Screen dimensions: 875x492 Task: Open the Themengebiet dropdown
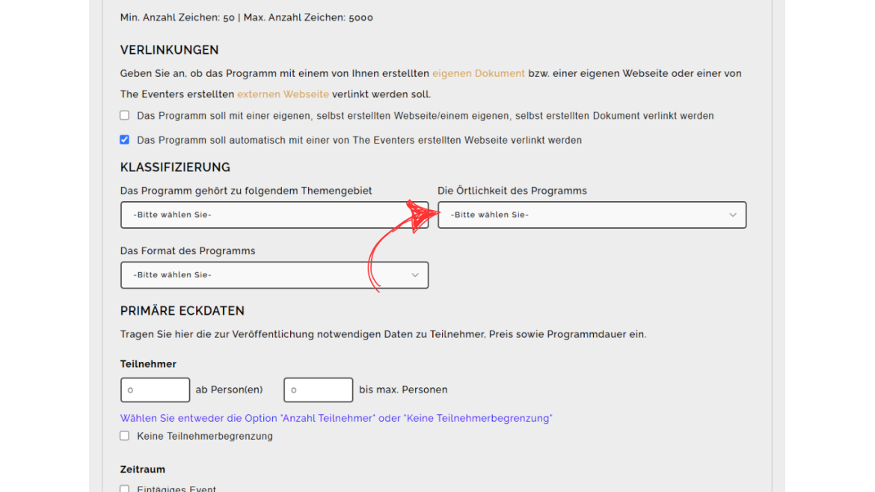coord(274,215)
